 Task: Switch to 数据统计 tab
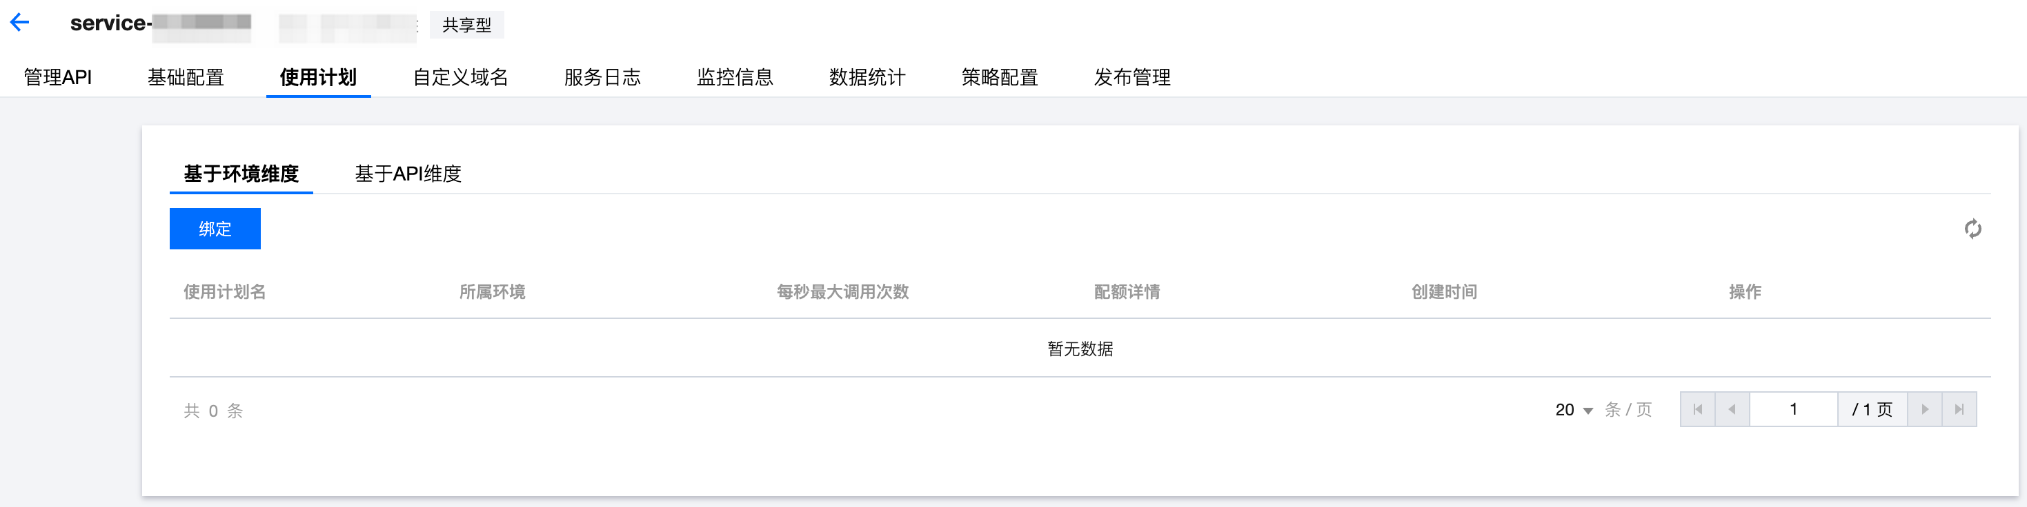[x=867, y=77]
